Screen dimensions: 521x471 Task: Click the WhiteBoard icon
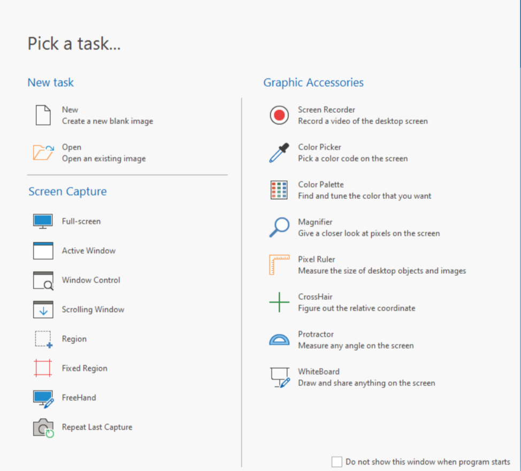click(280, 377)
